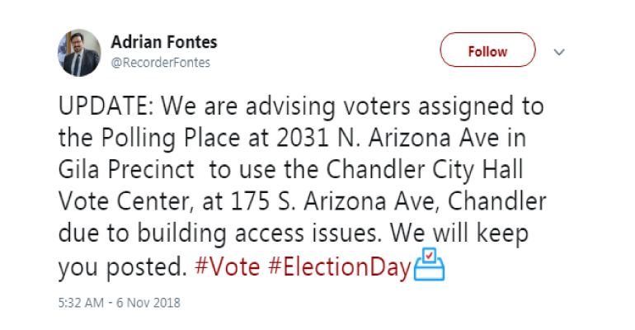Open the Adrian Fontes display name link
The image size is (635, 330).
(x=163, y=43)
